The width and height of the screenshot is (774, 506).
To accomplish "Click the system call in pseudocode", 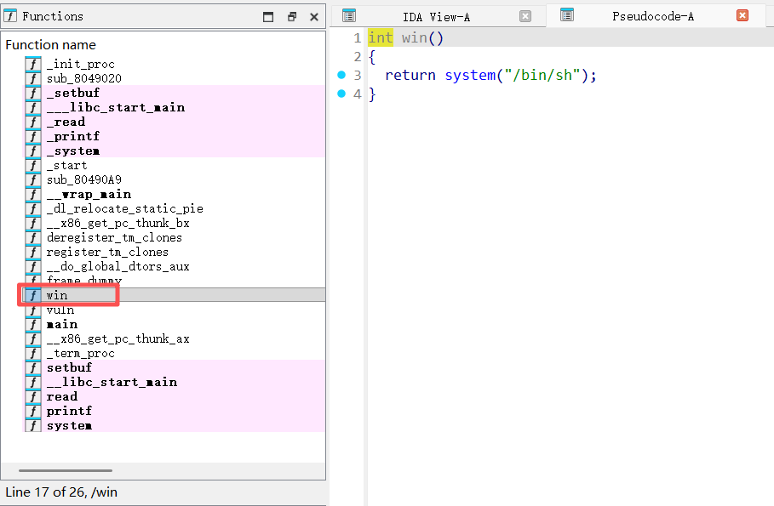I will (x=469, y=76).
